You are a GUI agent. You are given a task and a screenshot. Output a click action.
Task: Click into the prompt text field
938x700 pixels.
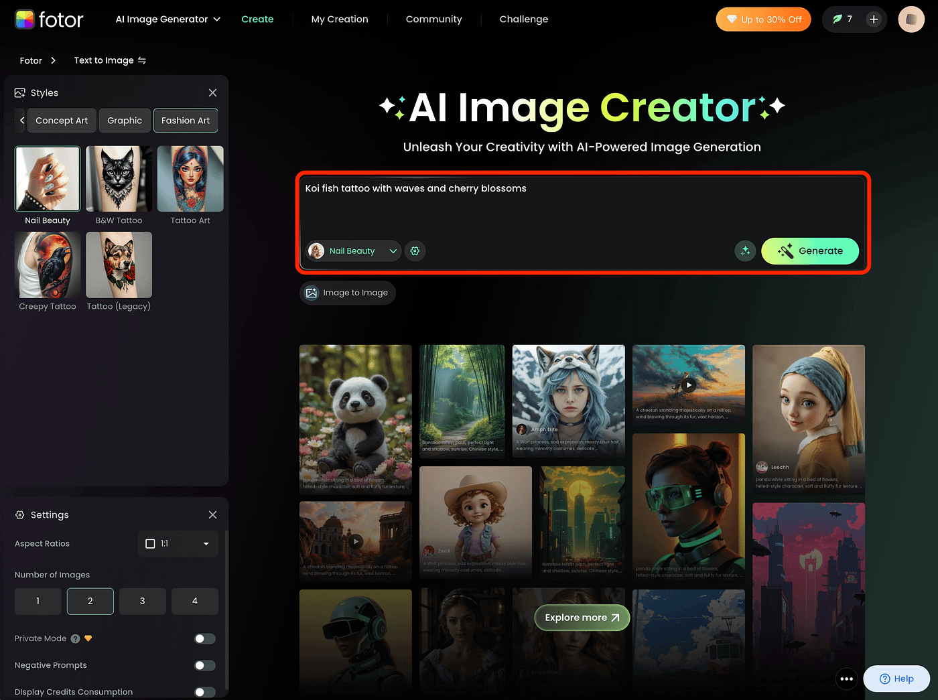click(583, 206)
